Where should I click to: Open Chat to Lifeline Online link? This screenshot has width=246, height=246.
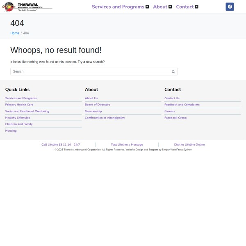point(189,145)
